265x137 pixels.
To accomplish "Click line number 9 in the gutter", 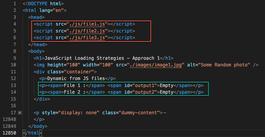I will click(15, 58).
